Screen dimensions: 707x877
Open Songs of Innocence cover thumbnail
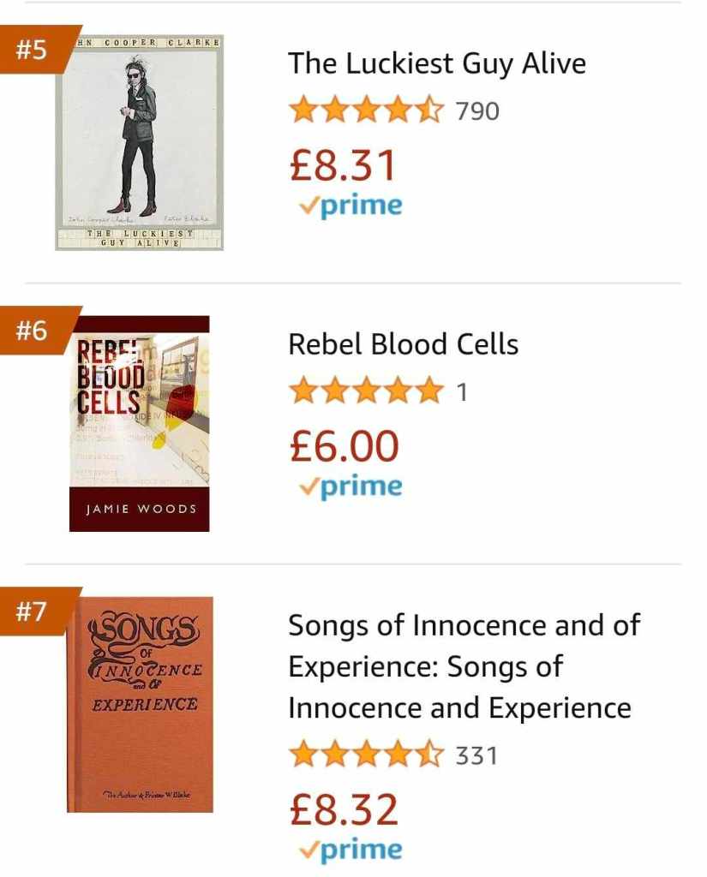[141, 704]
